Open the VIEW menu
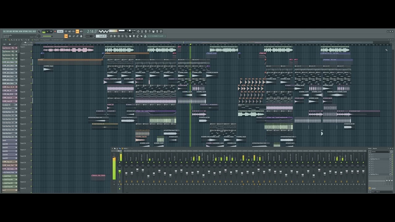This screenshot has height=222, width=395. click(x=20, y=31)
